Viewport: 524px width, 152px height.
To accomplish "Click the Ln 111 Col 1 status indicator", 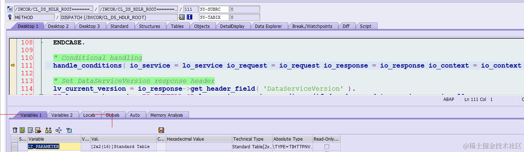I will 479,99.
